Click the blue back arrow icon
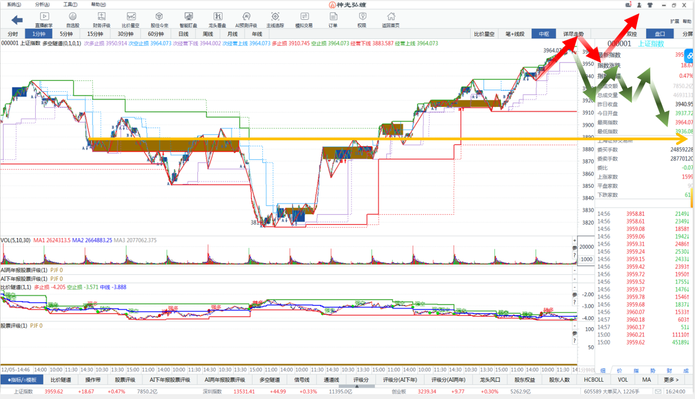This screenshot has height=399, width=695. pos(17,20)
